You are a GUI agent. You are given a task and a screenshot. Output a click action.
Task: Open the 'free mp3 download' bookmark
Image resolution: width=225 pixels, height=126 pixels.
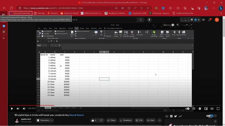click(20, 13)
